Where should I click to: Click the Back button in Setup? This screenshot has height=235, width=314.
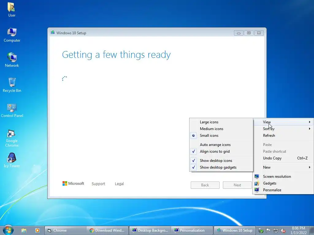tap(205, 185)
